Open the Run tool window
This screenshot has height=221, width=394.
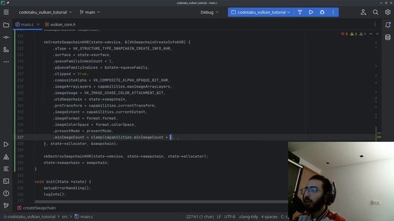click(x=6, y=144)
